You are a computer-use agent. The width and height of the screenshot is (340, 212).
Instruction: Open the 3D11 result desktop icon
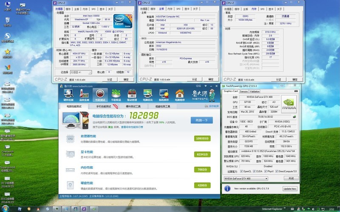coord(7,198)
